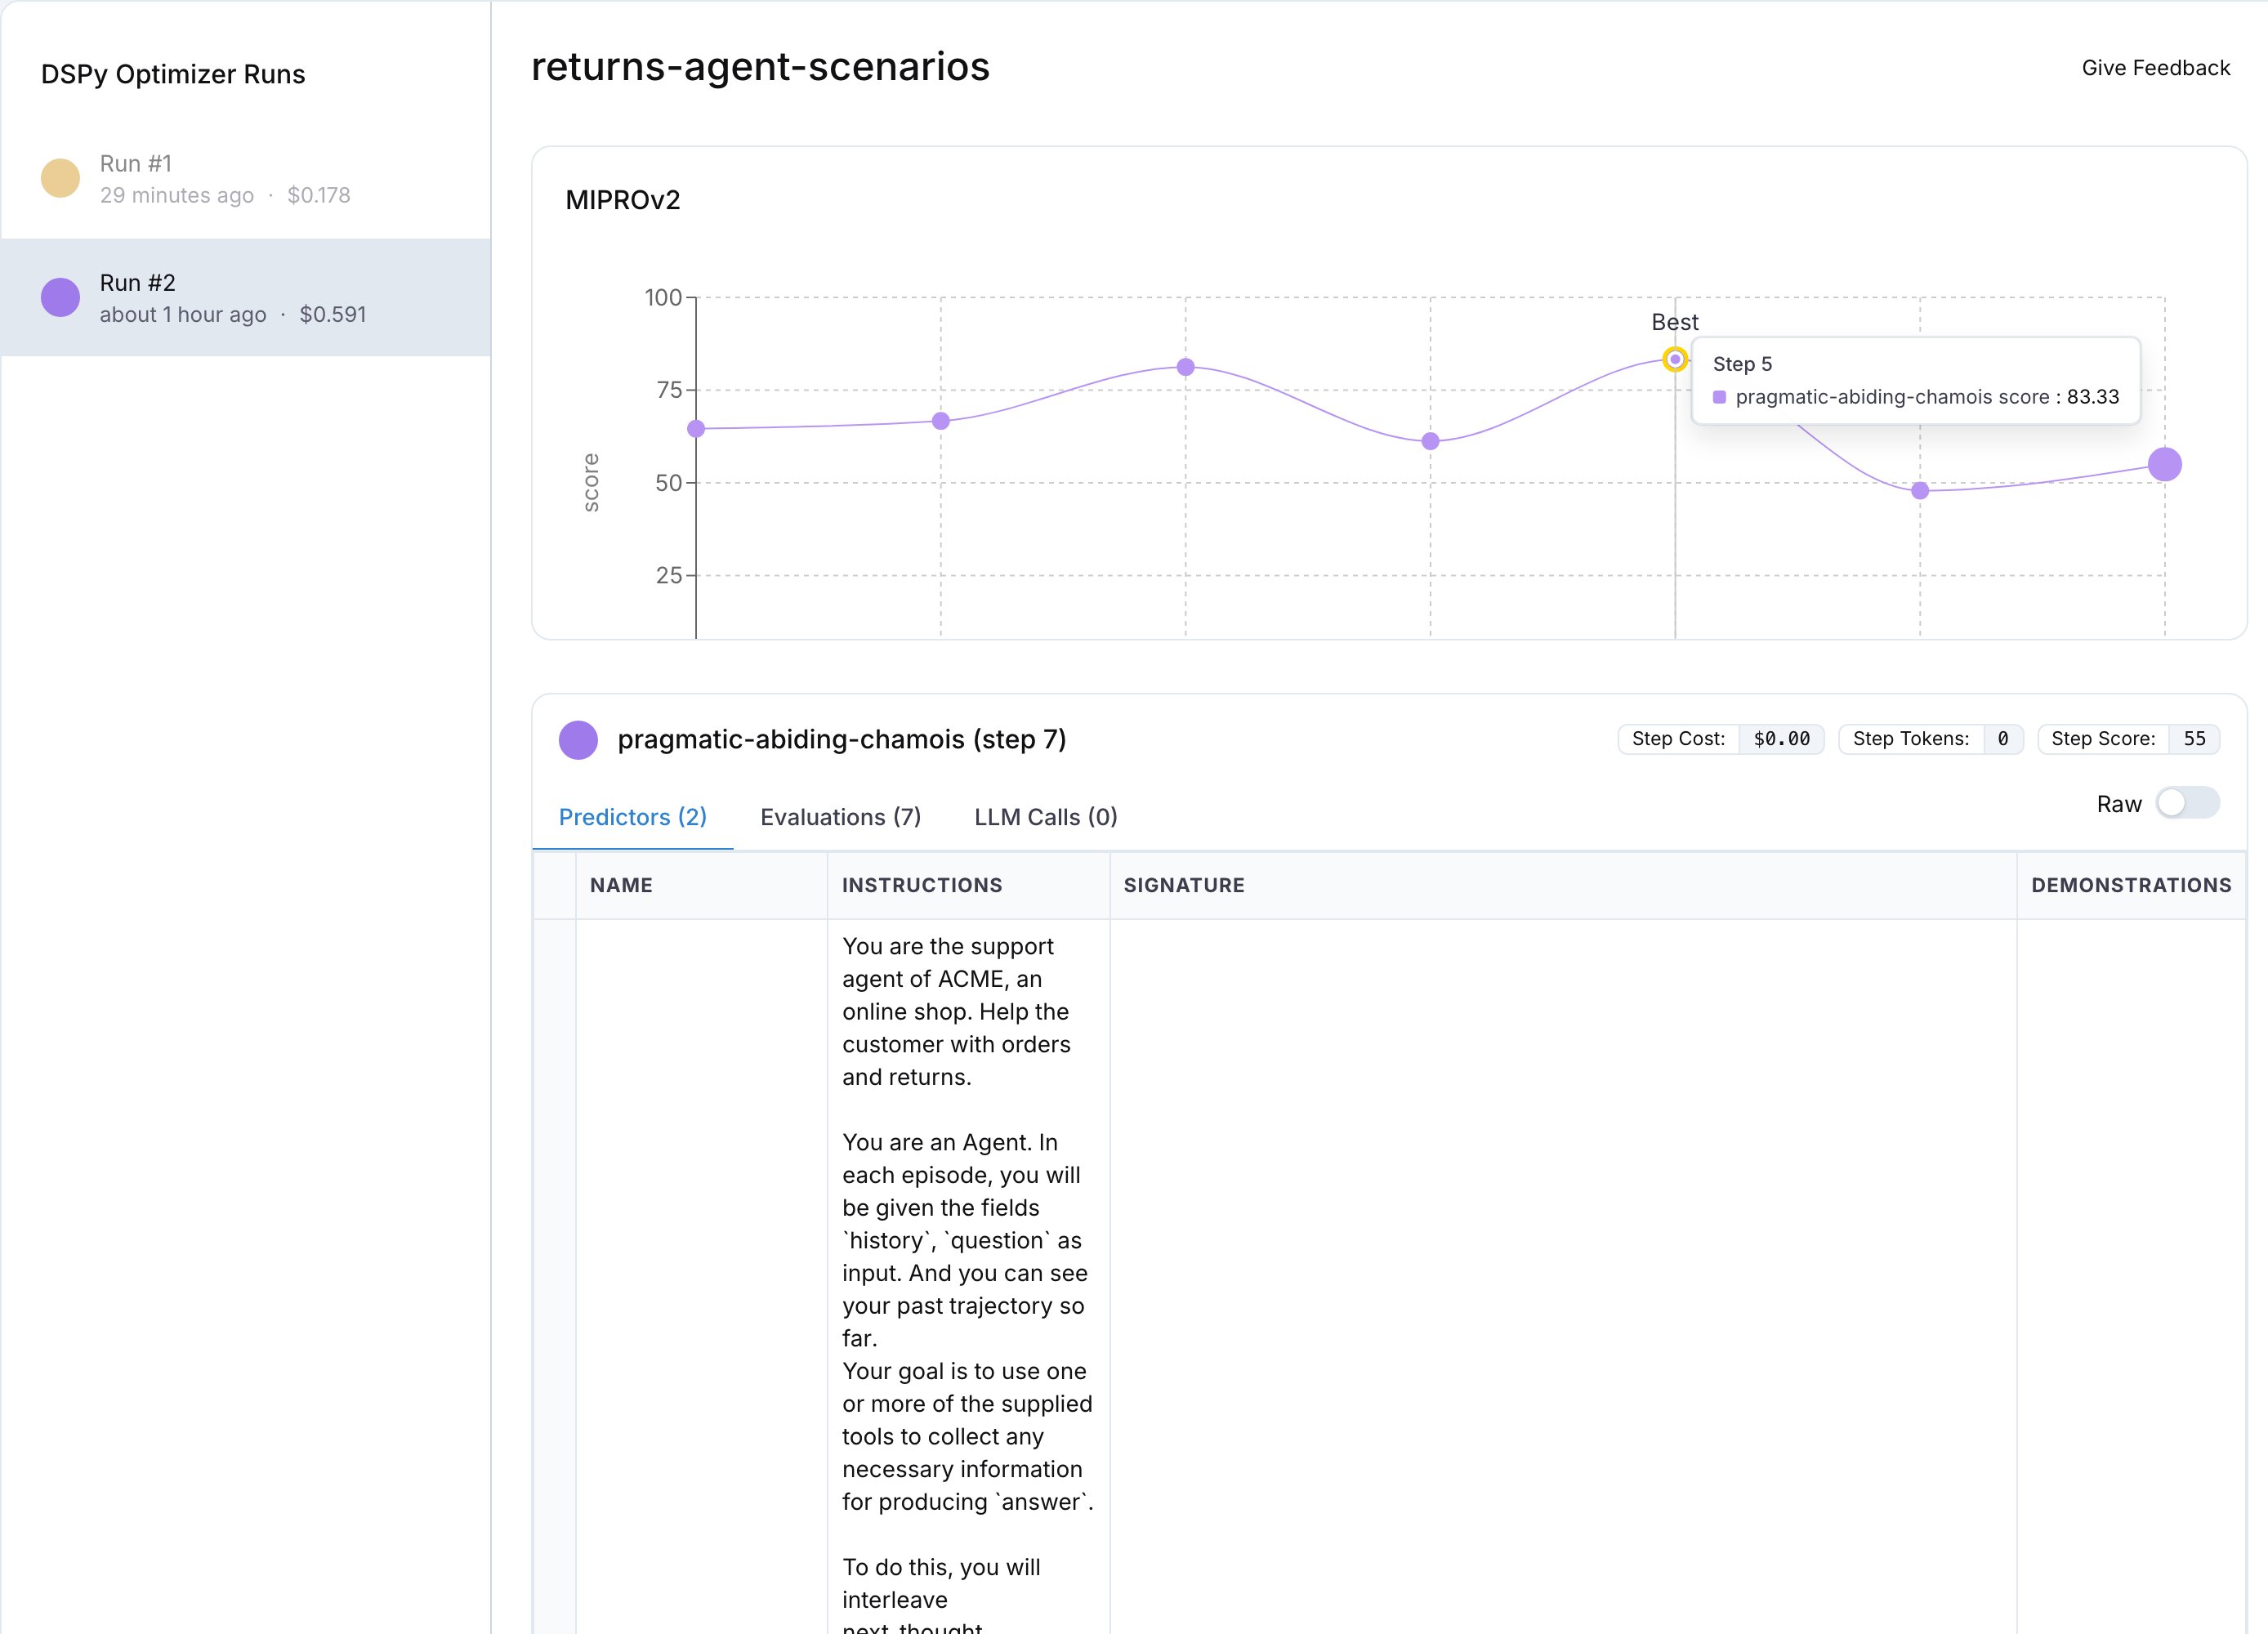
Task: Click the DEMONSTRATIONS column header
Action: click(x=2131, y=885)
